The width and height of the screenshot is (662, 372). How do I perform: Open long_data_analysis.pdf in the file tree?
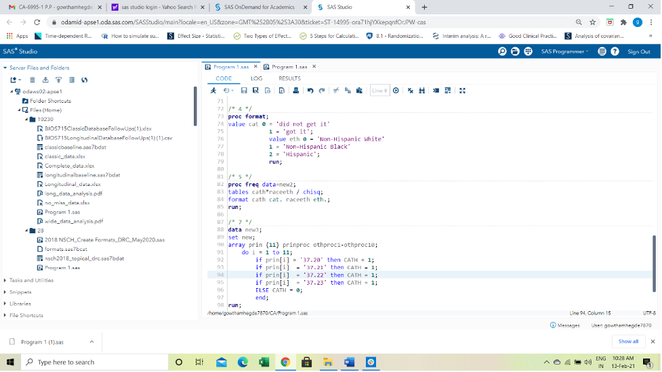coord(73,193)
